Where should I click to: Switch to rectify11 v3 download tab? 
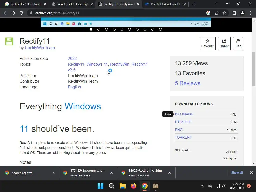coord(26,4)
